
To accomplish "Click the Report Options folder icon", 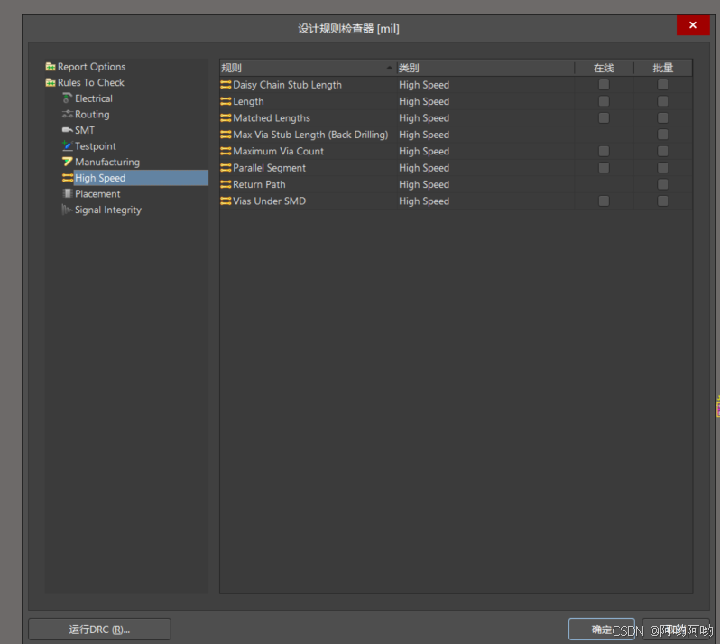I will 51,67.
